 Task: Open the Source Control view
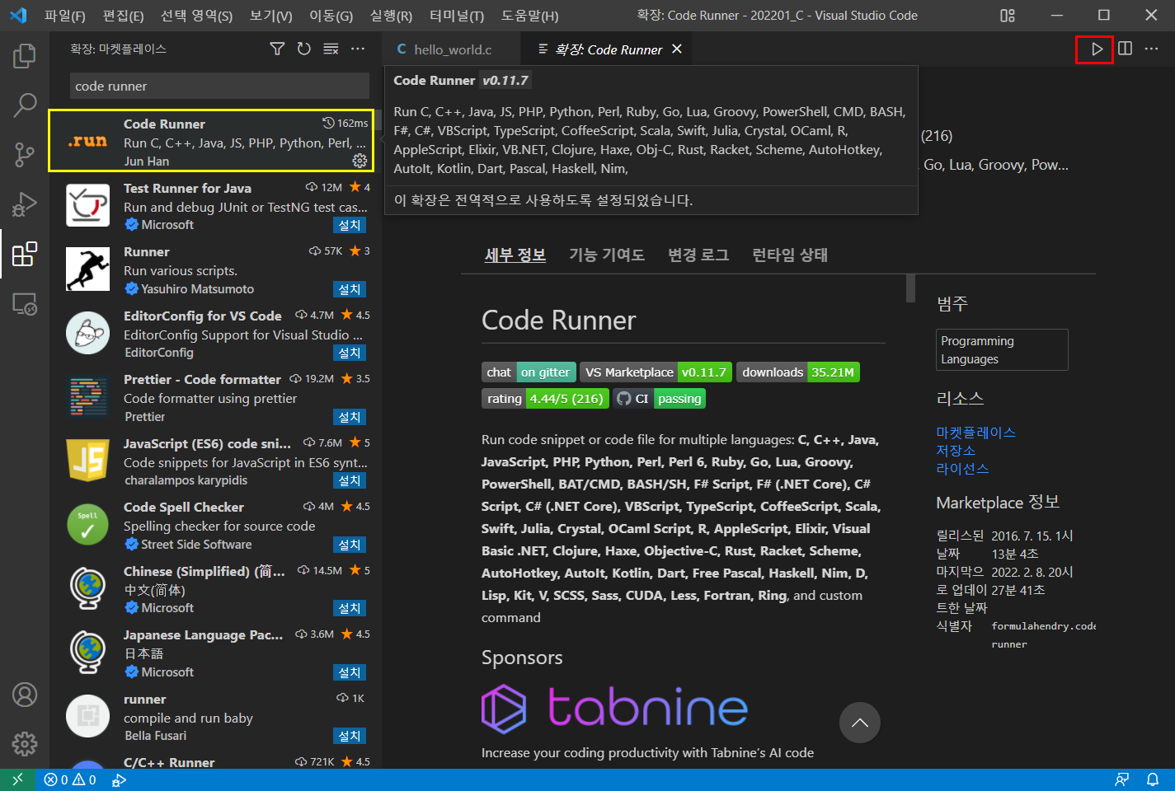click(x=25, y=154)
